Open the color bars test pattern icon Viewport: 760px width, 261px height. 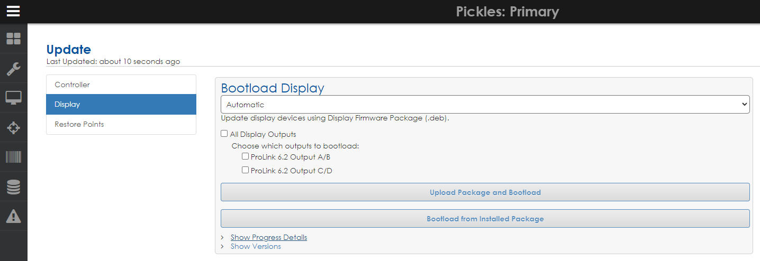(13, 157)
